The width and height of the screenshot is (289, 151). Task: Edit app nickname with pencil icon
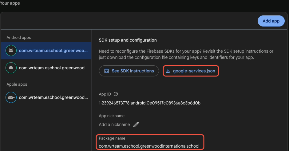(136, 124)
